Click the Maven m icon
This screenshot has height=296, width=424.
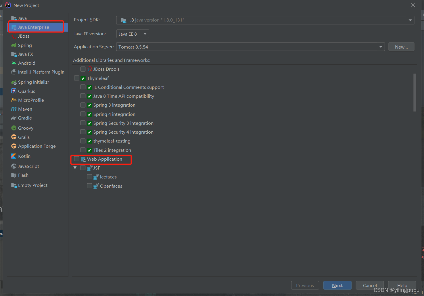tap(14, 109)
